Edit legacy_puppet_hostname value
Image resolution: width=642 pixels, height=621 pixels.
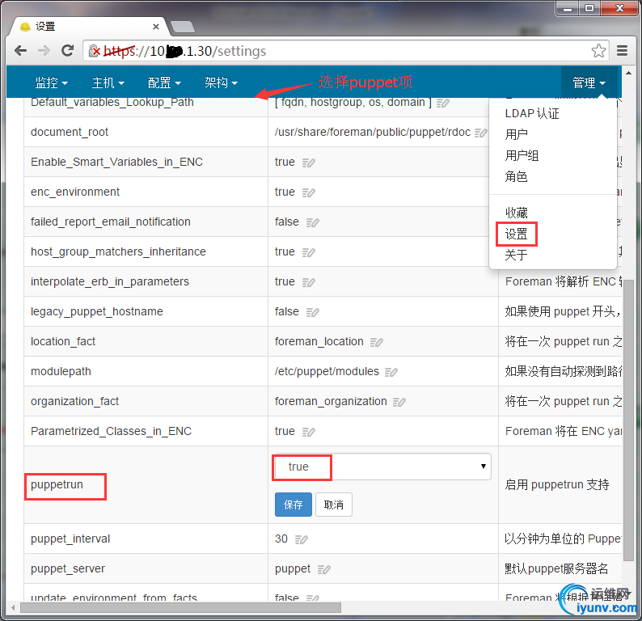tap(312, 312)
